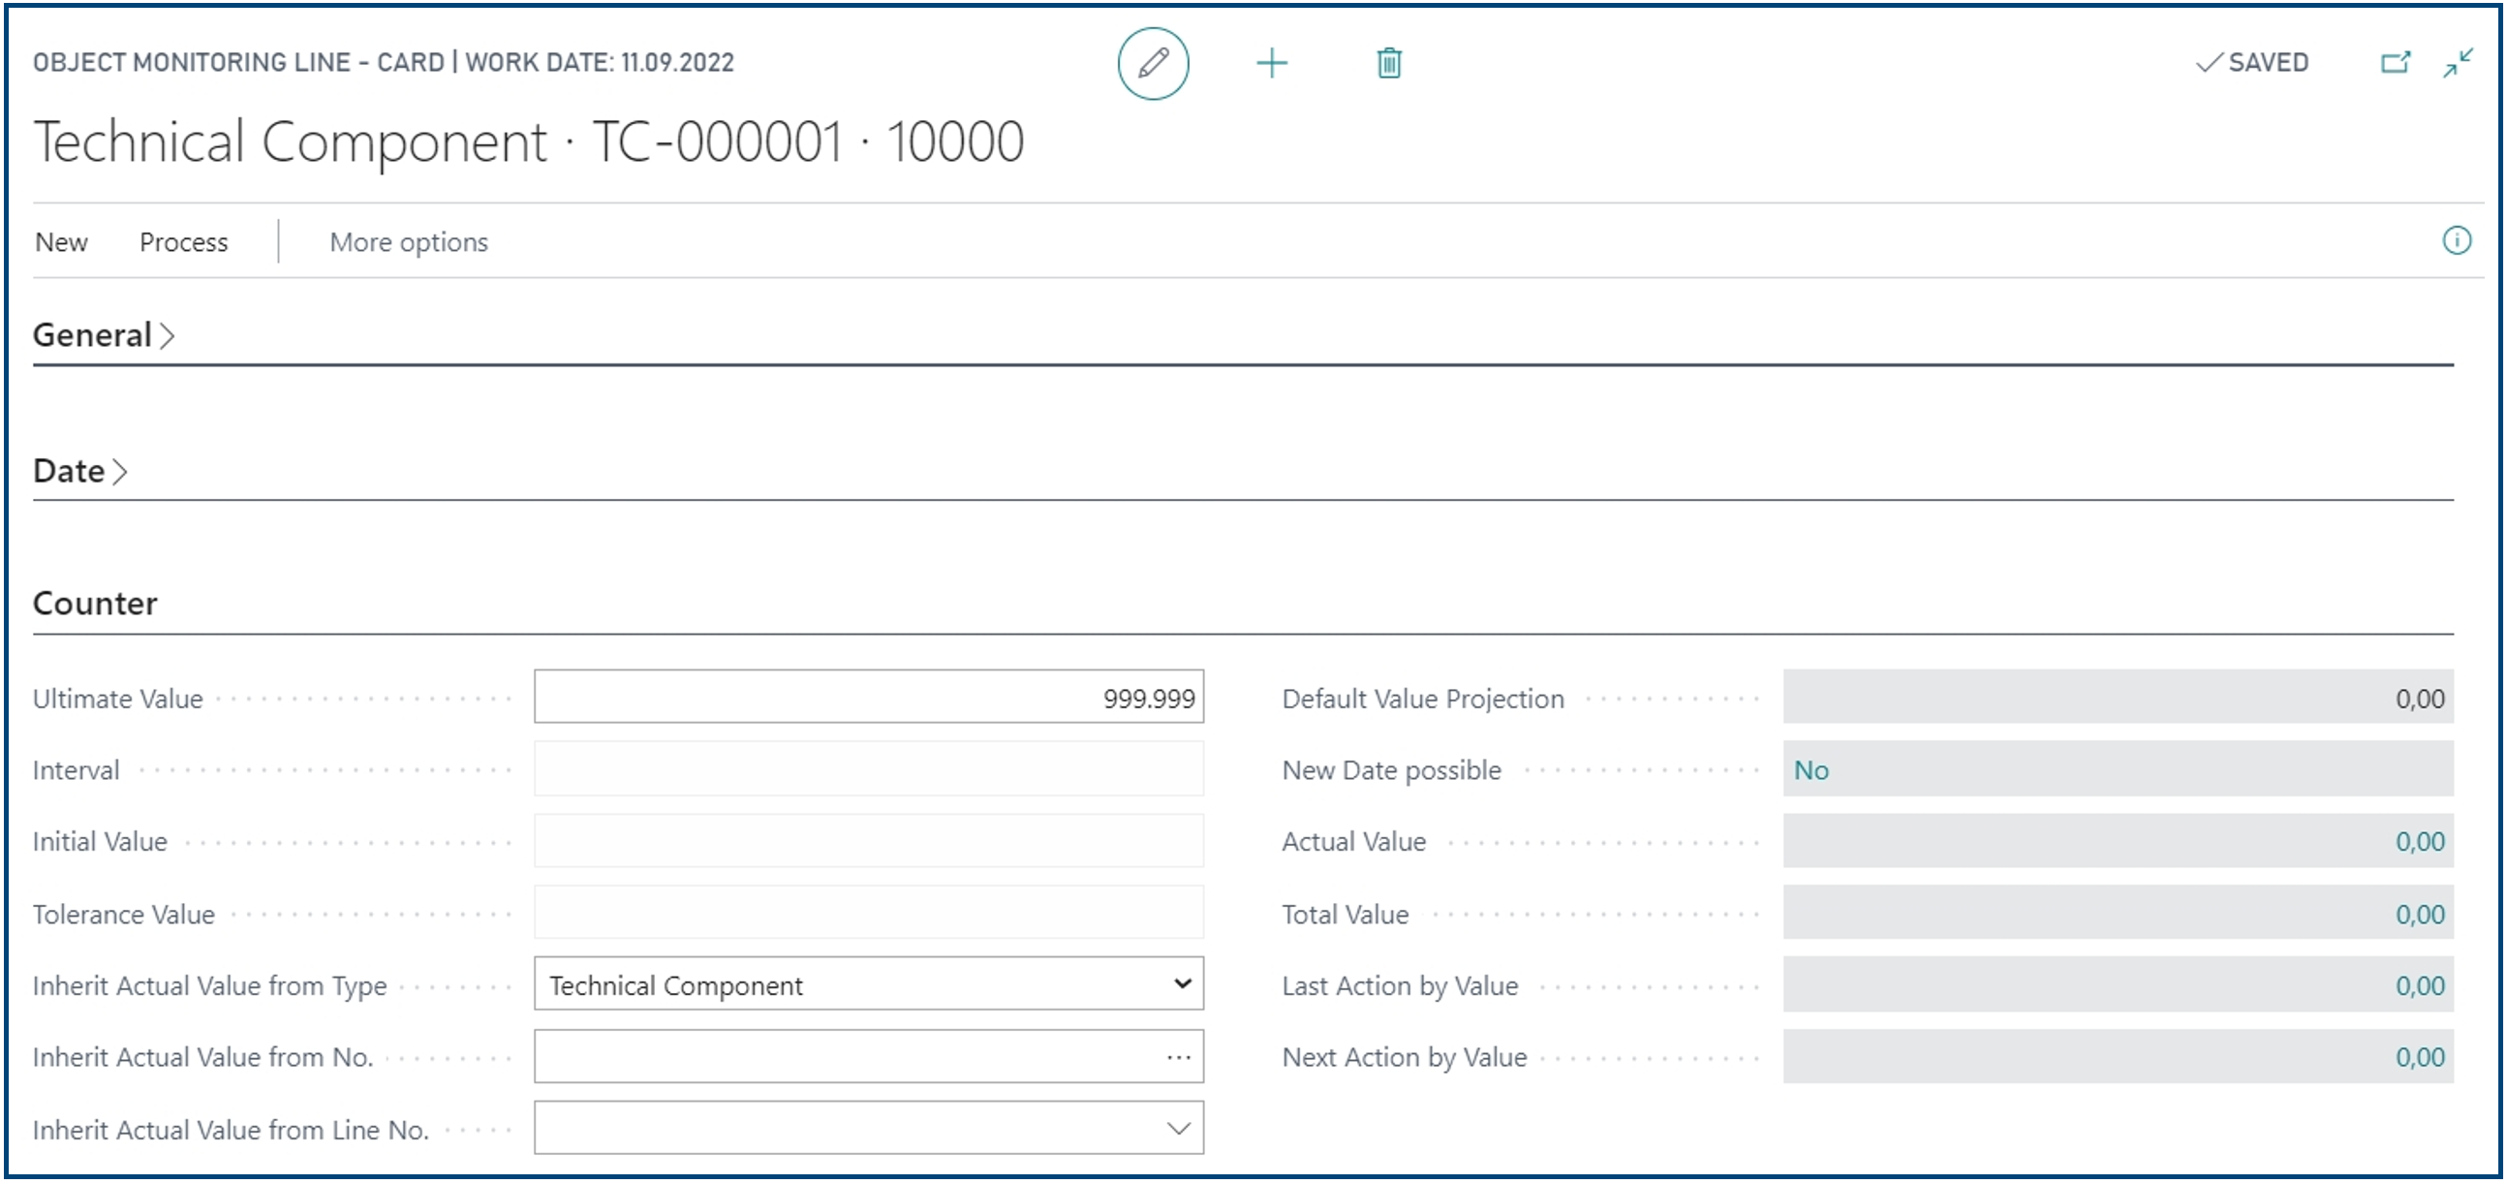Click the Object Monitoring Line card caption
Screen dimensions: 2508x1184
pos(384,63)
